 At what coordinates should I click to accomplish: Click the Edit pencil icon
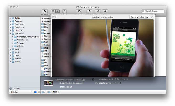[x=98, y=11]
